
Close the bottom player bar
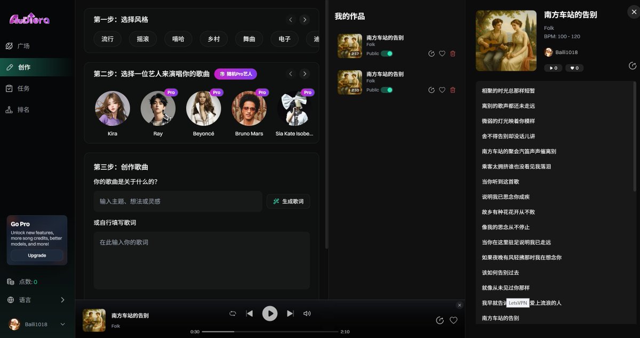click(x=460, y=305)
